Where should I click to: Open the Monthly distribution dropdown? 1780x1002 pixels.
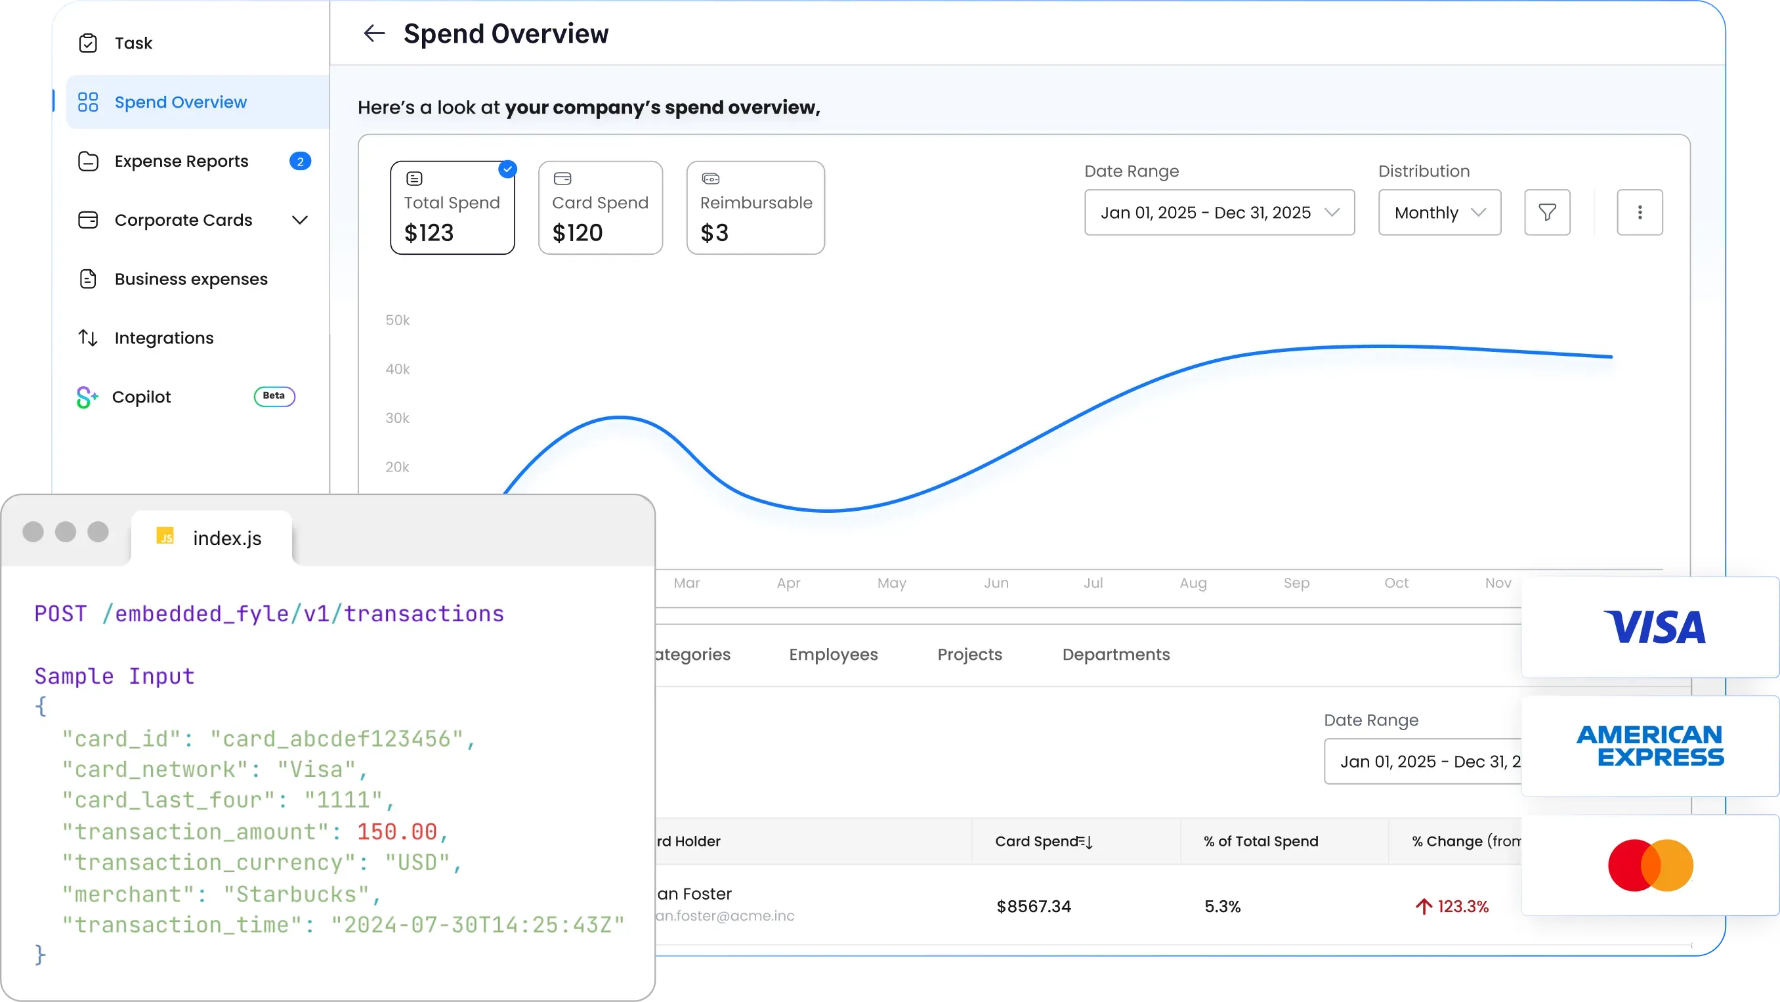pos(1439,212)
